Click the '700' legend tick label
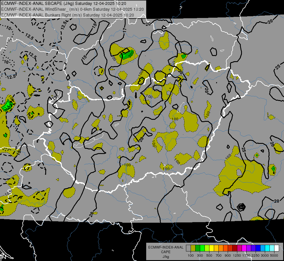The image size is (284, 261). (x=219, y=255)
